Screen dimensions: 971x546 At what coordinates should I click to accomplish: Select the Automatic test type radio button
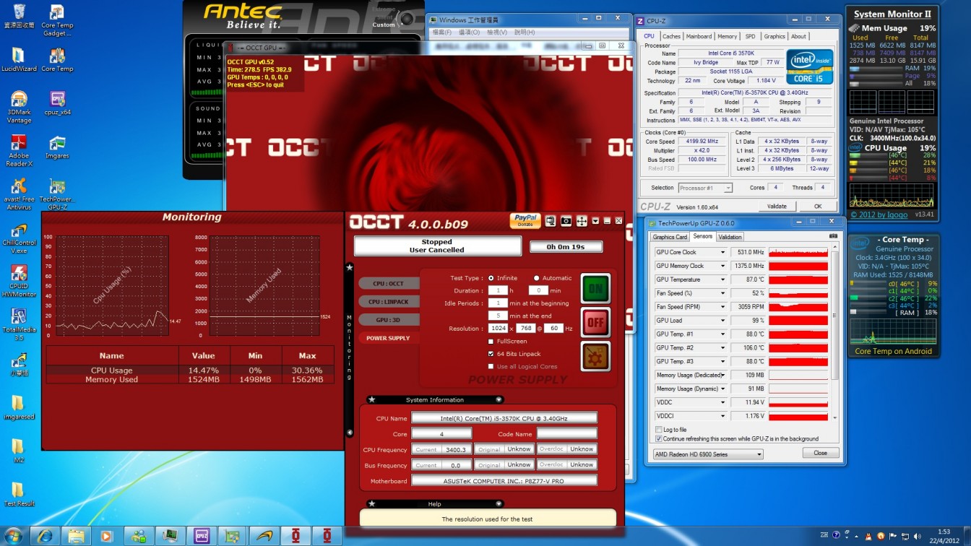(537, 278)
